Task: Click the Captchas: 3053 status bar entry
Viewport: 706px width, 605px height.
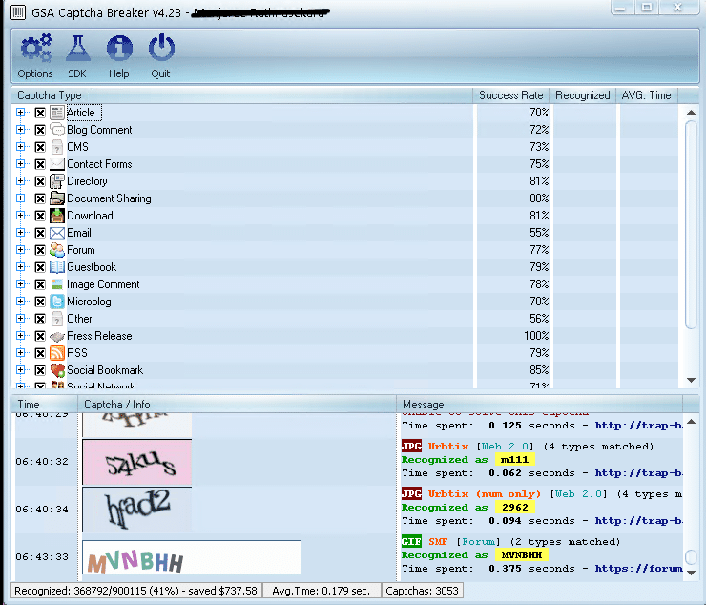Action: pyautogui.click(x=422, y=591)
